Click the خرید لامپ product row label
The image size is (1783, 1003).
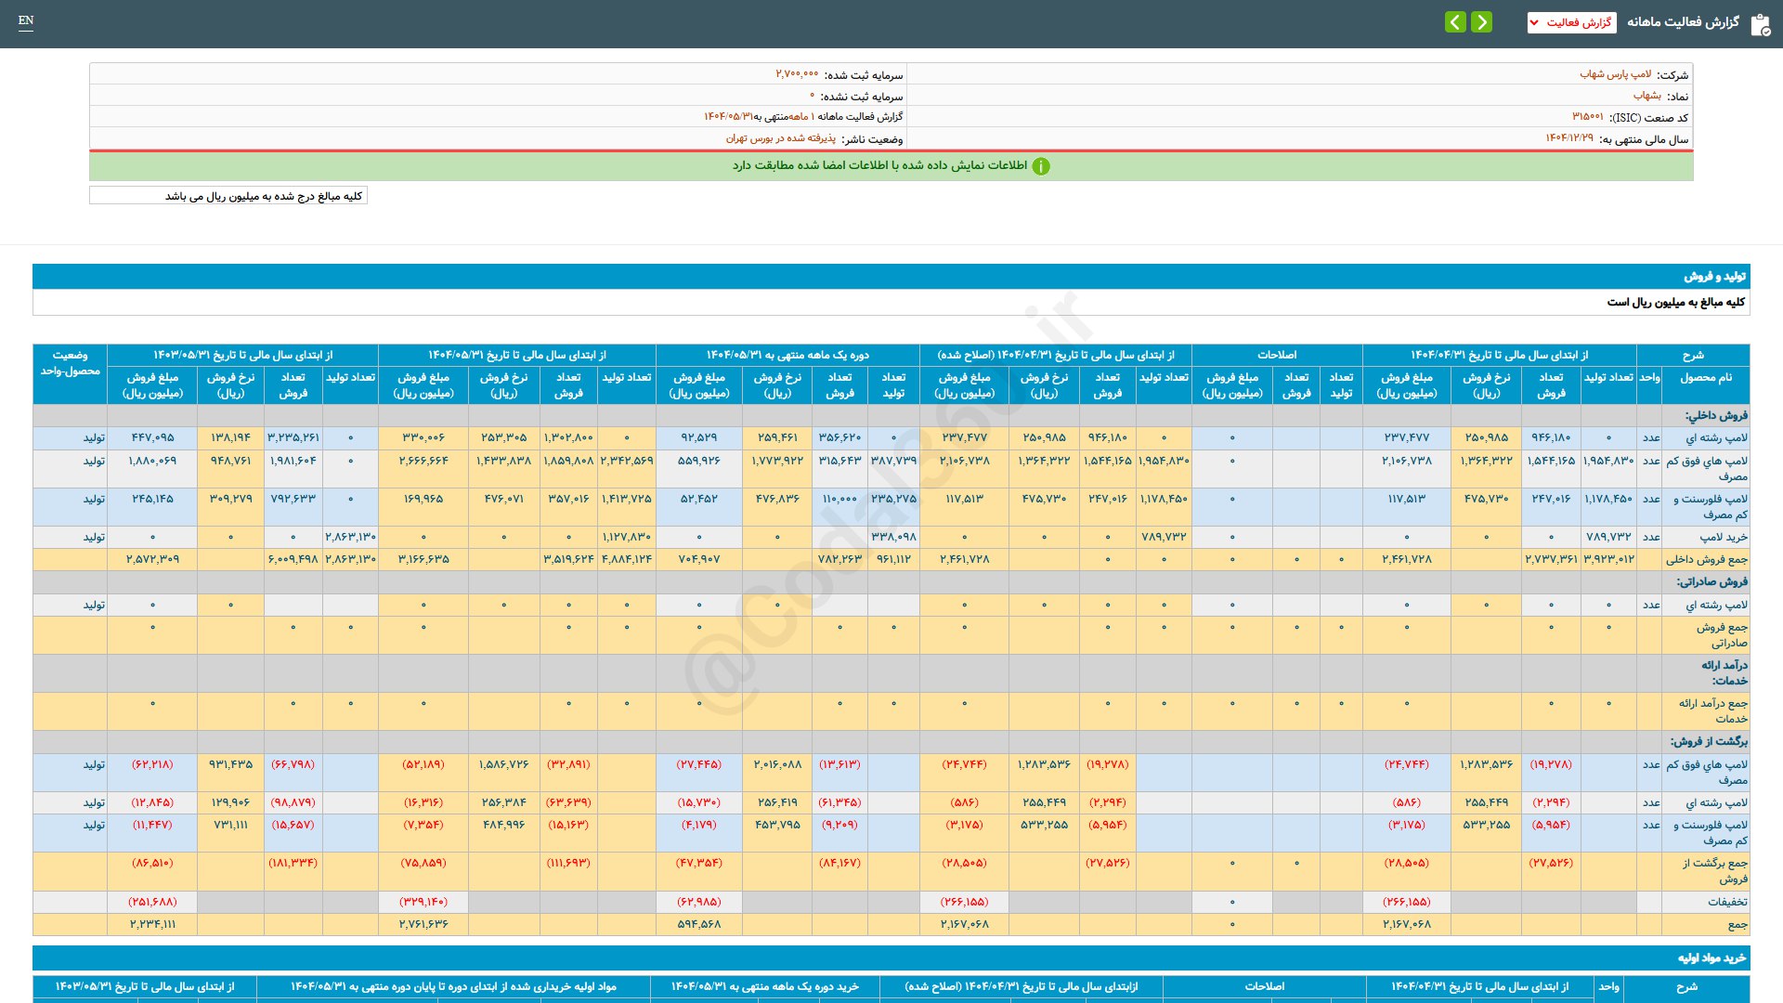[x=1723, y=537]
